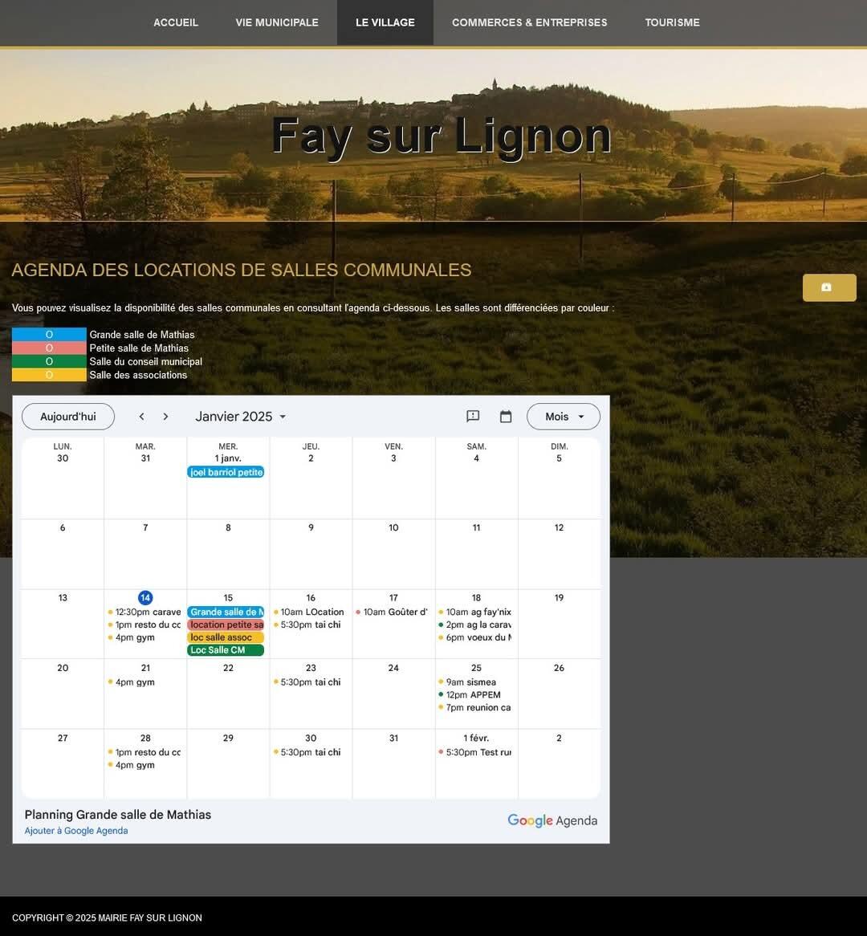Open the Accueil menu item
Screen dimensions: 867x936
(x=176, y=22)
